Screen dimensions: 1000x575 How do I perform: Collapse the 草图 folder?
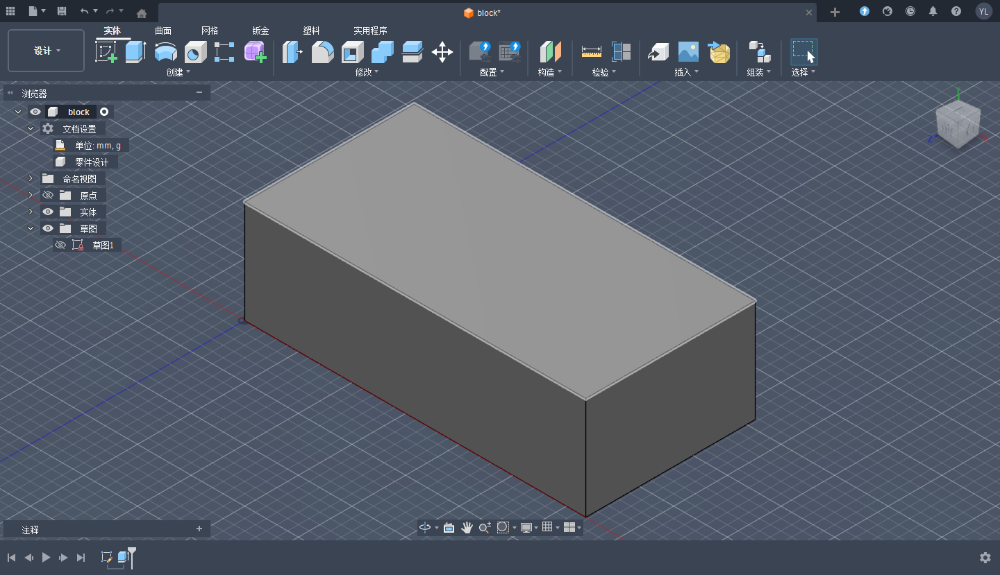tap(31, 228)
